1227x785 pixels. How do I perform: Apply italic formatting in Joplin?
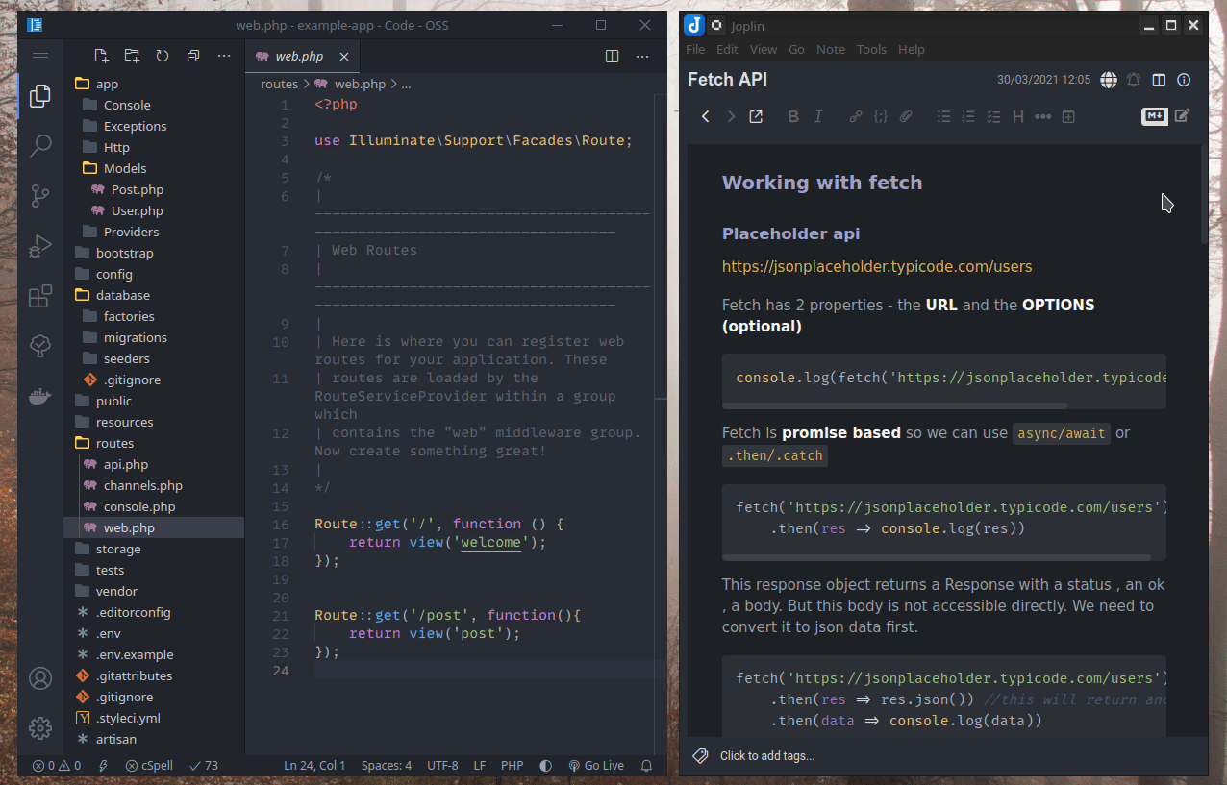click(x=818, y=116)
